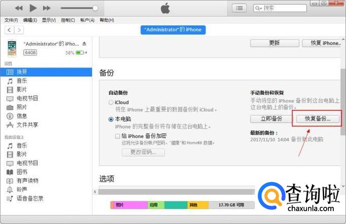Open the 帐户(A) menu

coord(87,20)
